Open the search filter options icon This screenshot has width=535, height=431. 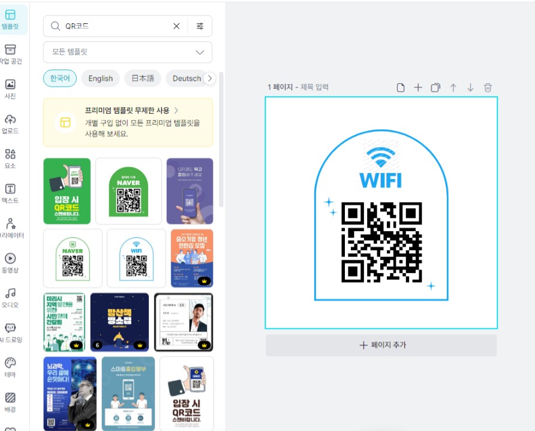coord(200,26)
